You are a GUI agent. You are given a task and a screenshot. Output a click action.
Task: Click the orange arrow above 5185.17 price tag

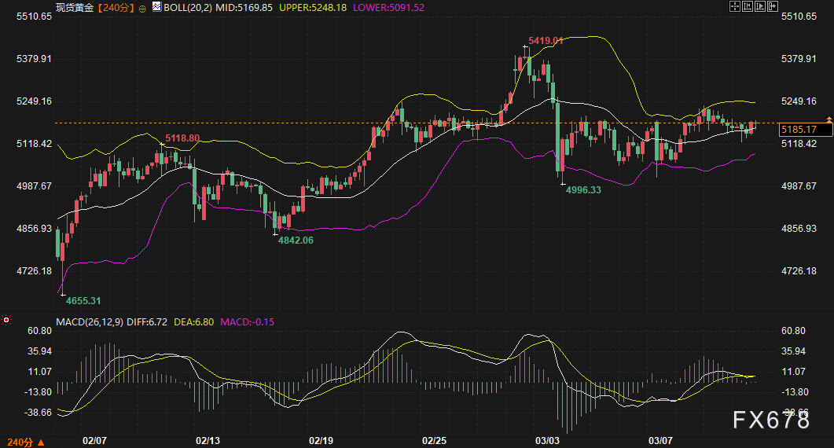828,119
